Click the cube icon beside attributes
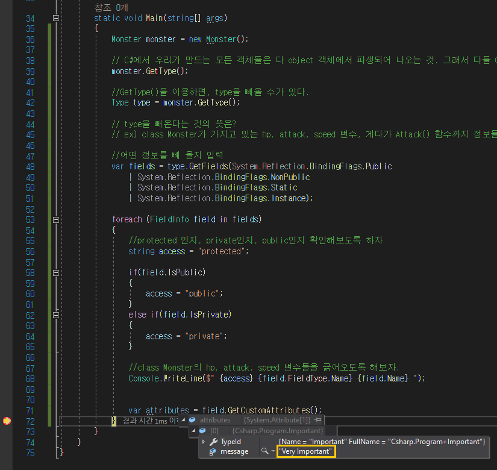The width and height of the screenshot is (497, 470). pyautogui.click(x=192, y=420)
